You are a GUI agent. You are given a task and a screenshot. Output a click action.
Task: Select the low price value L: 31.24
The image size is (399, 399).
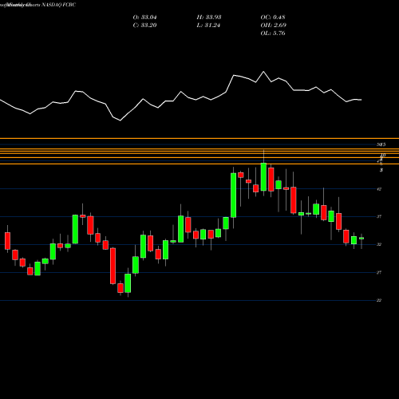click(208, 26)
